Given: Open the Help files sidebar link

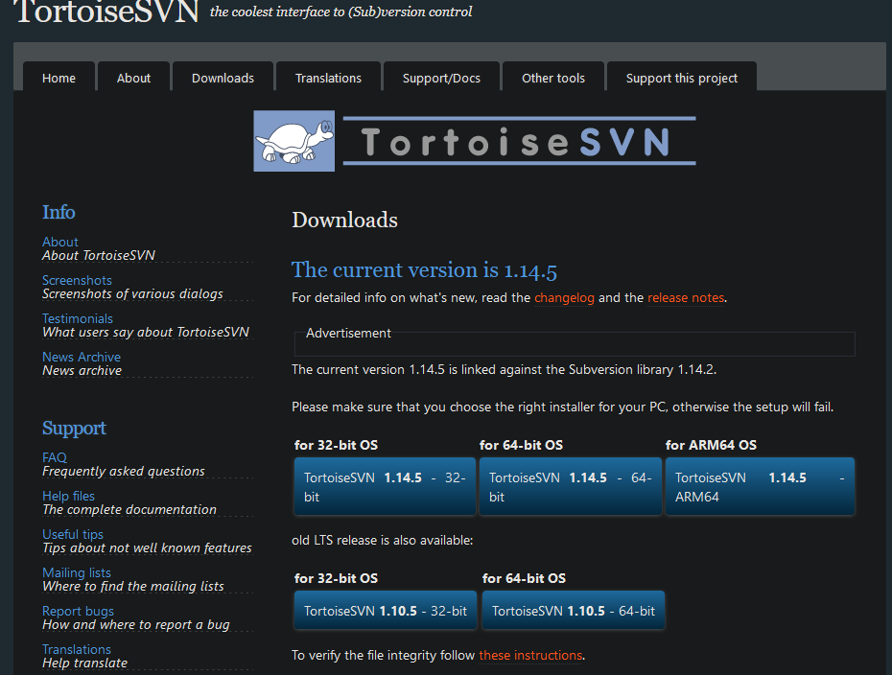Looking at the screenshot, I should 68,496.
